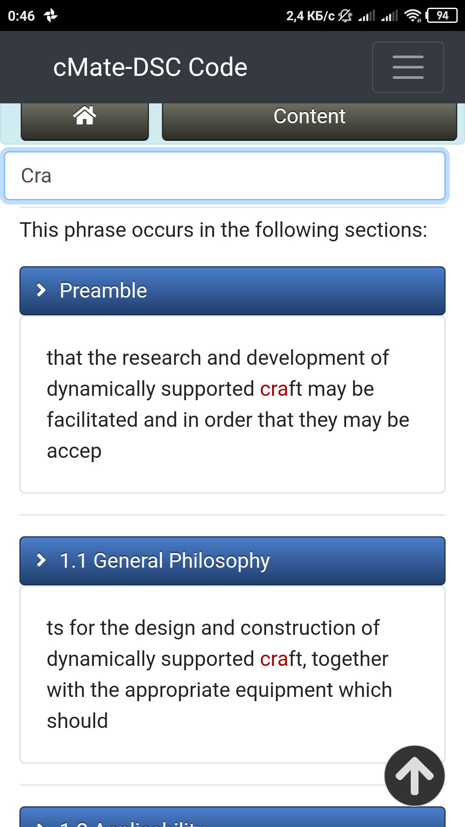
Task: Expand the Preamble section chevron
Action: click(41, 290)
